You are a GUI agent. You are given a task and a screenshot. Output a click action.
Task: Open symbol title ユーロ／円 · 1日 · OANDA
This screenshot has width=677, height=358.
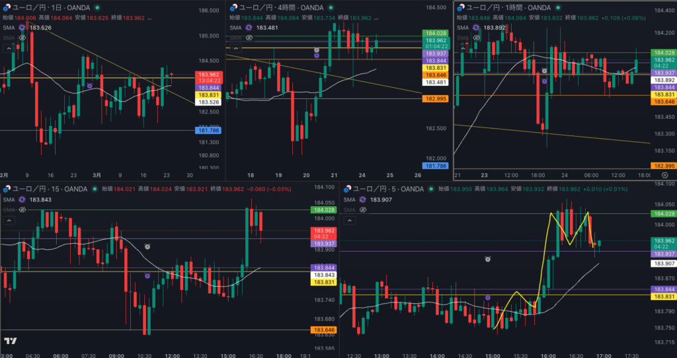click(52, 8)
